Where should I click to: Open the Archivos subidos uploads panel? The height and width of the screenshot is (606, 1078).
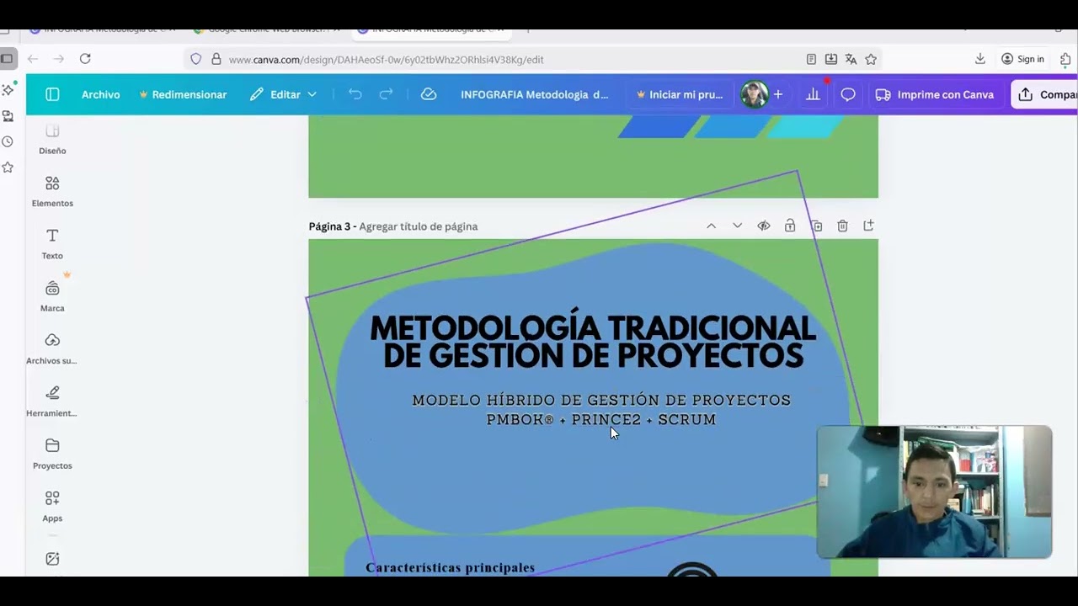(x=52, y=348)
